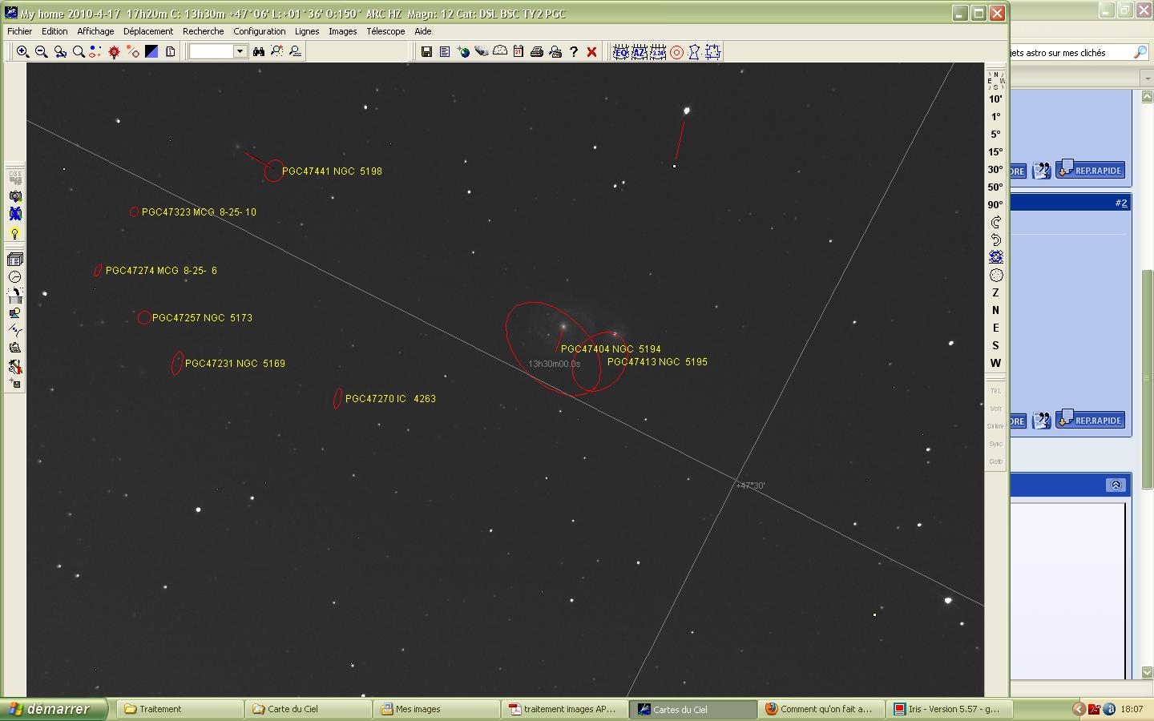The width and height of the screenshot is (1154, 721).
Task: Click the stacked windows list icon
Action: [x=15, y=260]
